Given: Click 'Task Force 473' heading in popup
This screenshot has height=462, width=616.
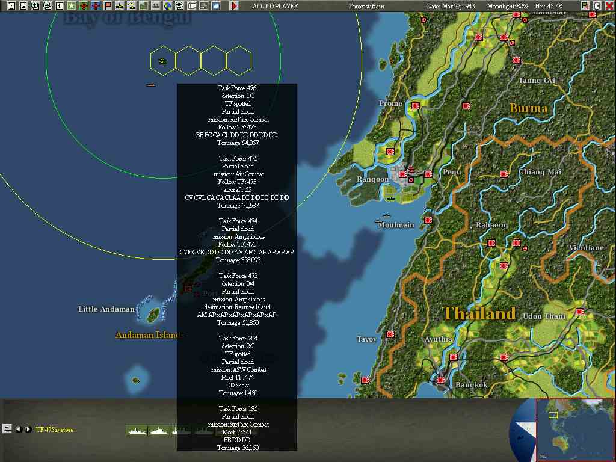Looking at the screenshot, I should (x=238, y=276).
